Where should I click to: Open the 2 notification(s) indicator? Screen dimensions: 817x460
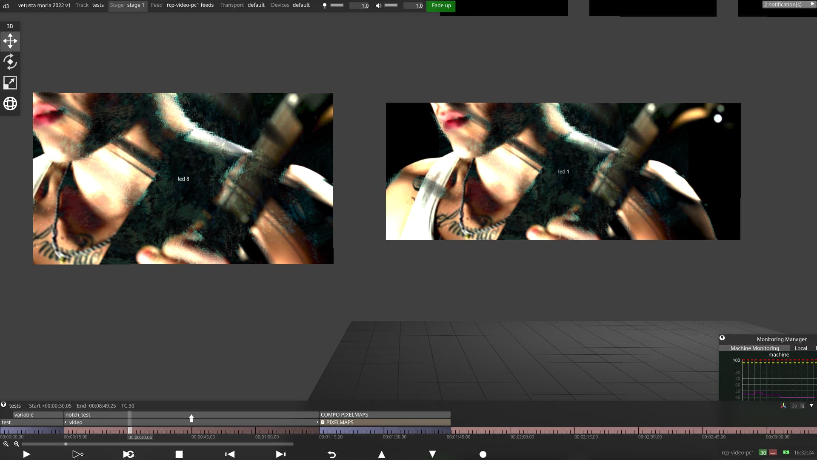[783, 4]
